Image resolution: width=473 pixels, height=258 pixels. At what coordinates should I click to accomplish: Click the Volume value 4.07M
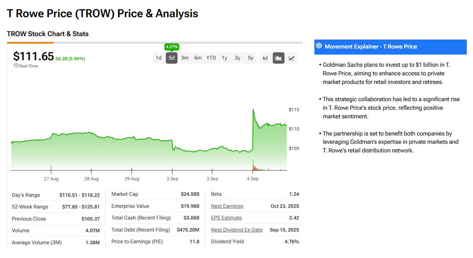[x=93, y=230]
